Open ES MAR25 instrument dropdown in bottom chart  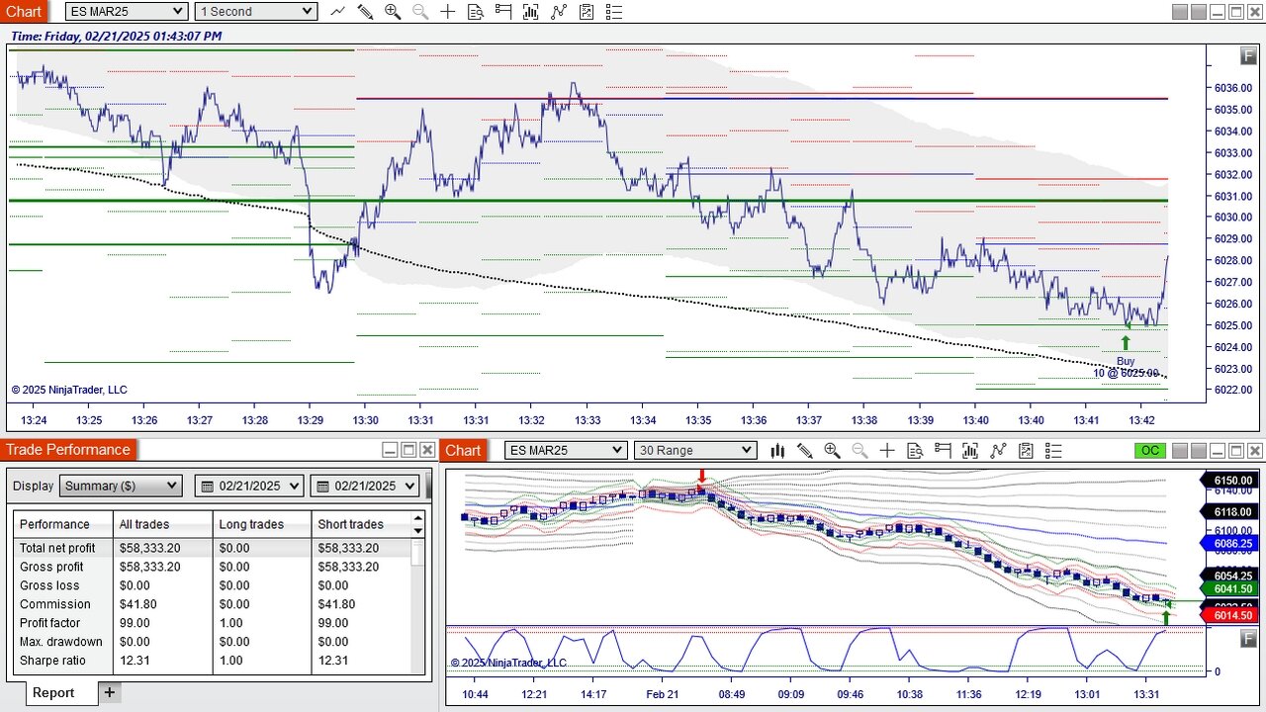coord(566,451)
